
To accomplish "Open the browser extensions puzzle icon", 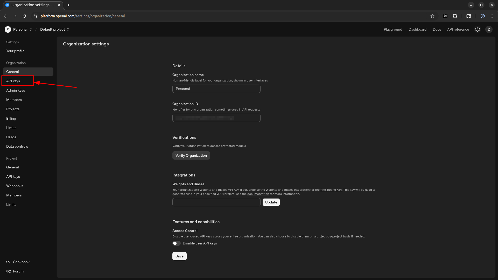I will coord(455,16).
